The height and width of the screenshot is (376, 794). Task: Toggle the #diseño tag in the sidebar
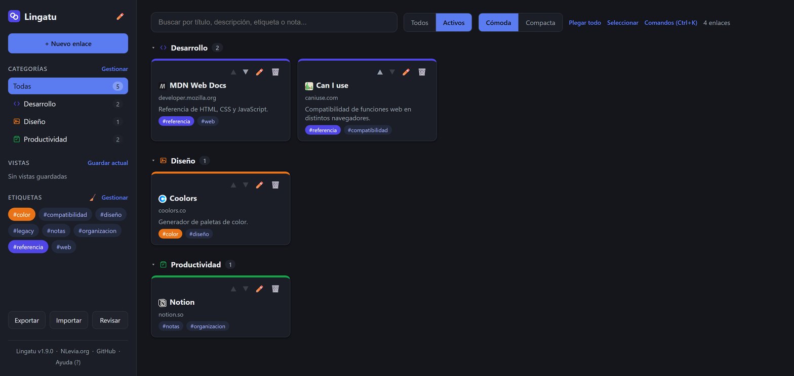pyautogui.click(x=111, y=215)
